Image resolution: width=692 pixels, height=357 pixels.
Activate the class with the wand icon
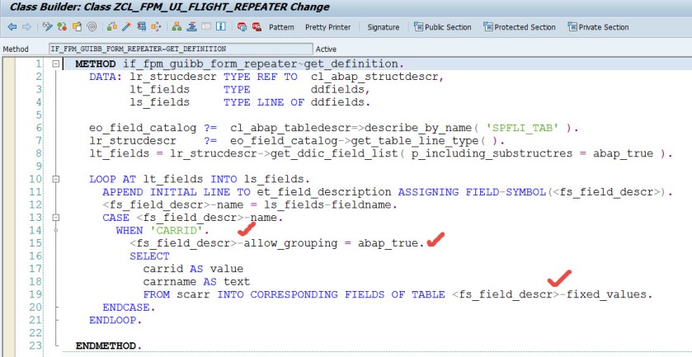pos(127,27)
